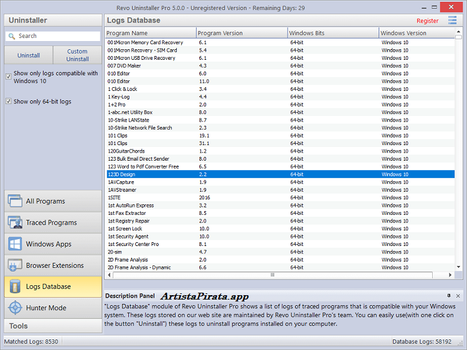Click the All Programs sidebar icon
The image size is (467, 350).
pos(15,201)
